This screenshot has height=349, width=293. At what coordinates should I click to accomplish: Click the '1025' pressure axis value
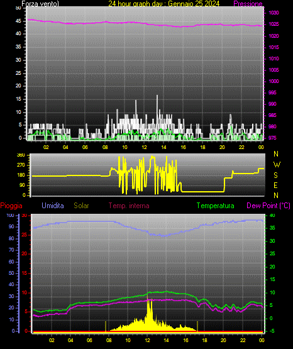274,24
